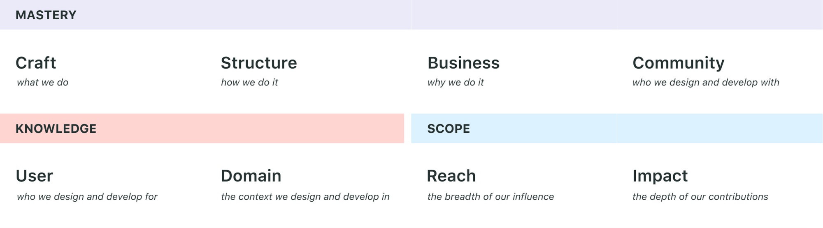Open the Community heading
The image size is (823, 228).
(x=678, y=63)
